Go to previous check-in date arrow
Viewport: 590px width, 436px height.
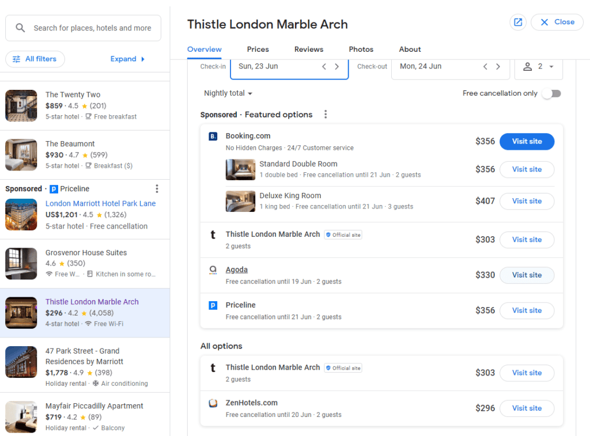(x=324, y=67)
